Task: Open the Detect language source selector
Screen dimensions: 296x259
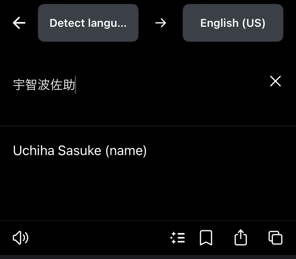Action: pos(88,23)
